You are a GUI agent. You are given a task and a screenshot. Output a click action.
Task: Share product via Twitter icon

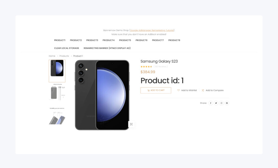(216, 103)
